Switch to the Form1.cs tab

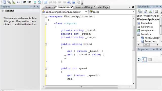click(x=50, y=7)
